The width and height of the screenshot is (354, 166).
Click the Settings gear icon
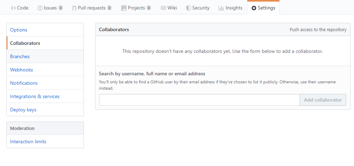[x=254, y=8]
